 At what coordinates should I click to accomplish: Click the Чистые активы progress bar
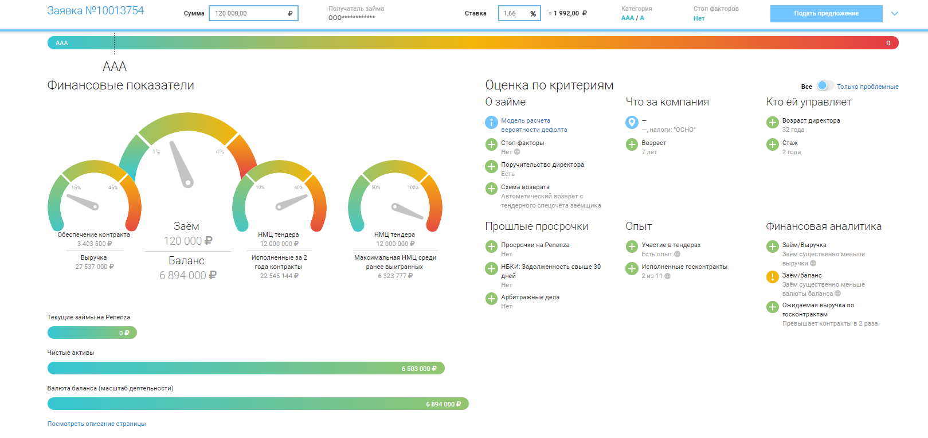246,368
